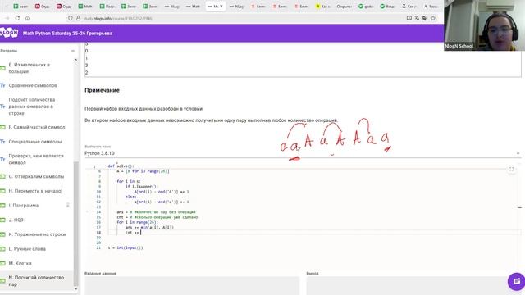Open 'F. Самый частый символ' task
Viewport: 525px width, 295px height.
click(x=37, y=127)
